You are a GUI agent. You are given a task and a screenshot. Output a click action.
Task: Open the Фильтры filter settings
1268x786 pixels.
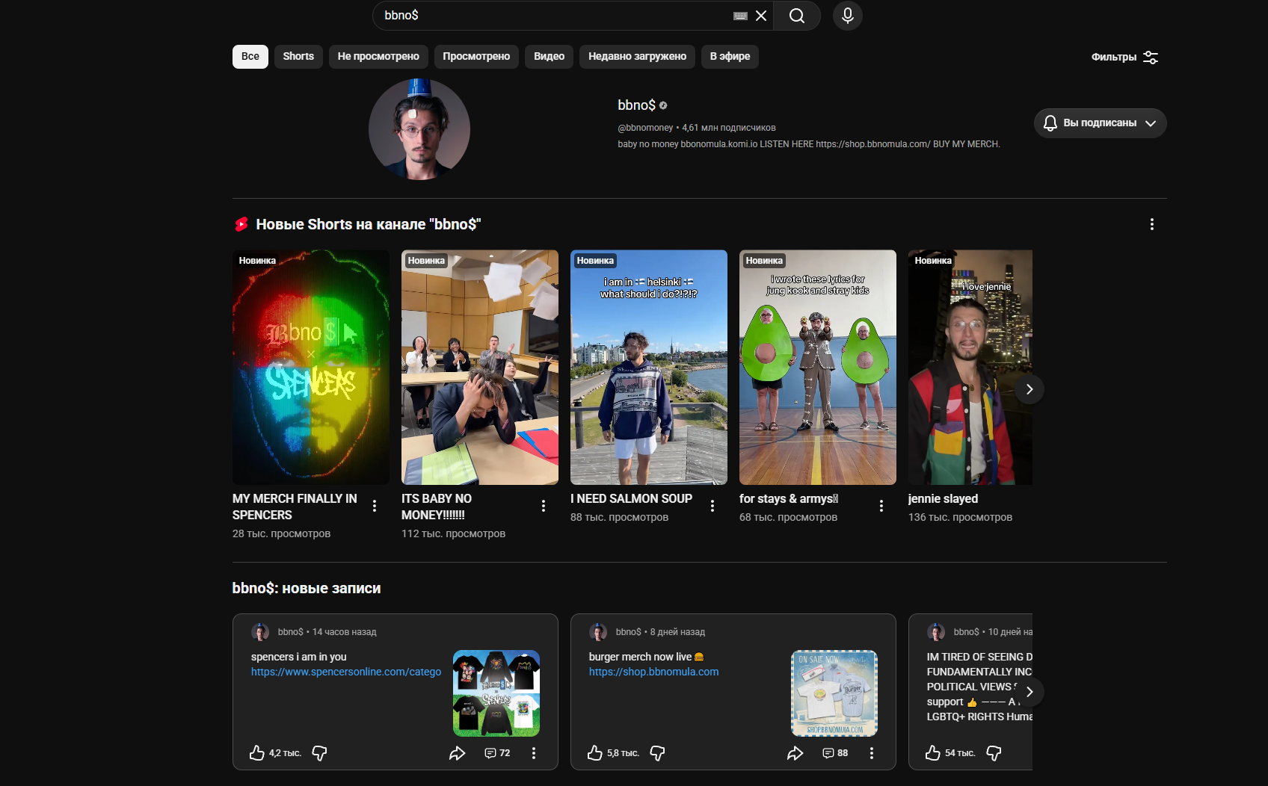click(x=1125, y=58)
